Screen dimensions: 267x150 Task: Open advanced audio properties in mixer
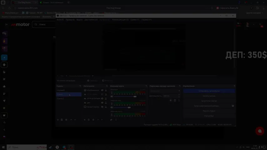(111, 120)
